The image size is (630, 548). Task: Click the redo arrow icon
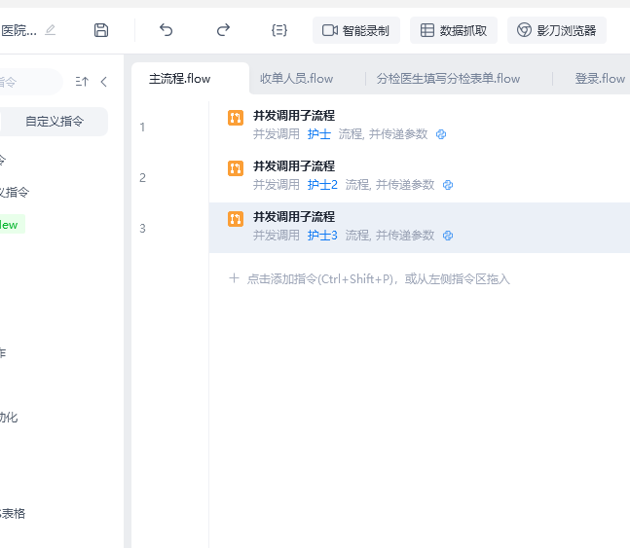(x=223, y=30)
